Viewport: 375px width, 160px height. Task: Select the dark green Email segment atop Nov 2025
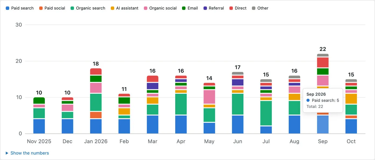pos(39,100)
